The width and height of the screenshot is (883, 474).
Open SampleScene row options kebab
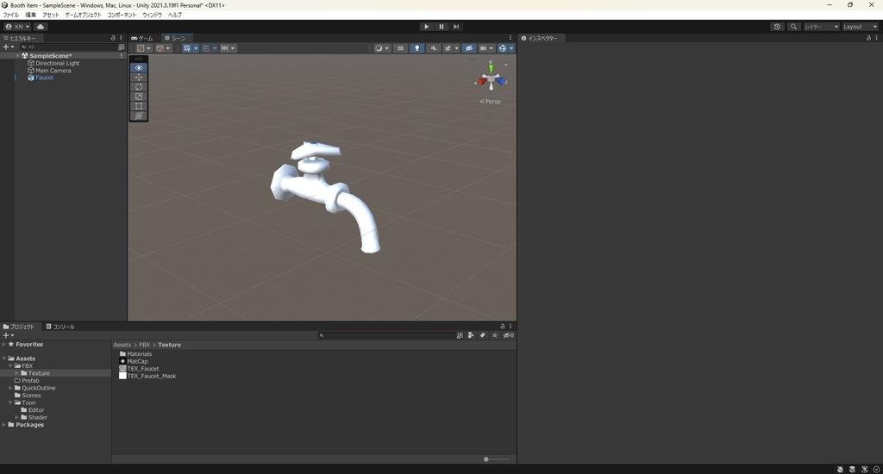pyautogui.click(x=121, y=56)
